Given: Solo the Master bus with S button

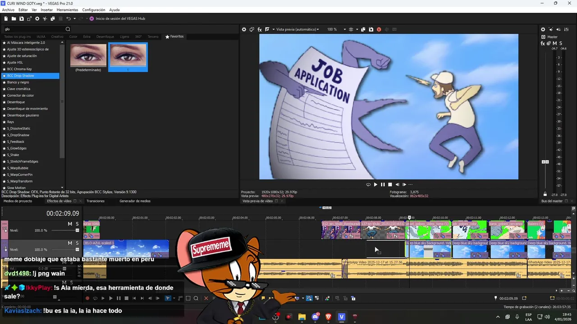Looking at the screenshot, I should pos(560,43).
